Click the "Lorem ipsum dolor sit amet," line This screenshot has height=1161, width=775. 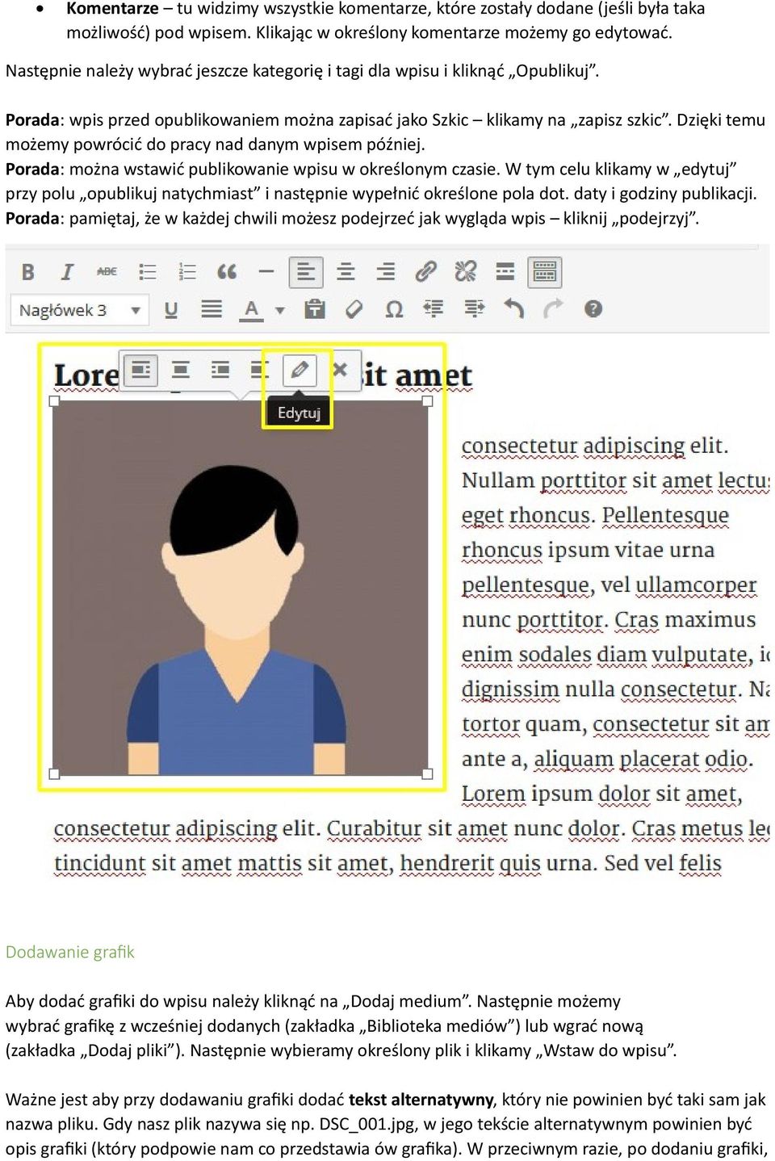(601, 794)
